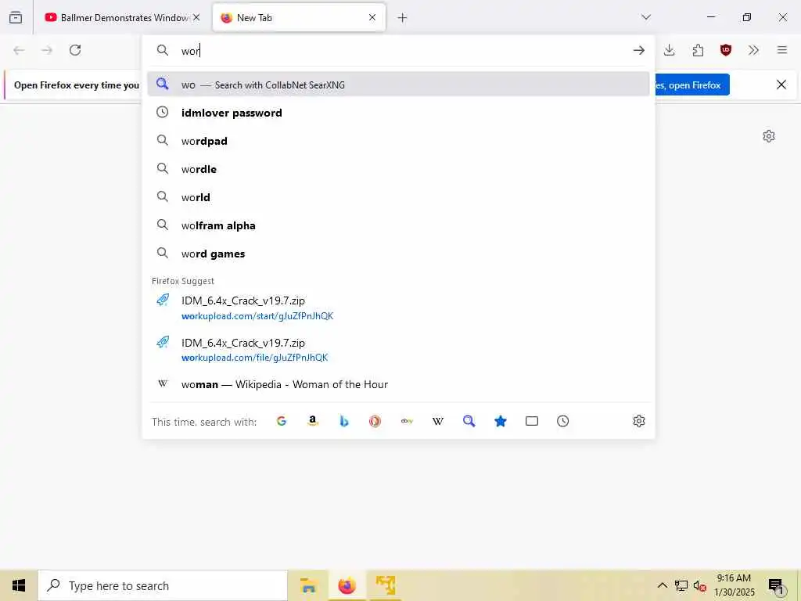Image resolution: width=801 pixels, height=601 pixels.
Task: Close the New Tab tab
Action: (372, 17)
